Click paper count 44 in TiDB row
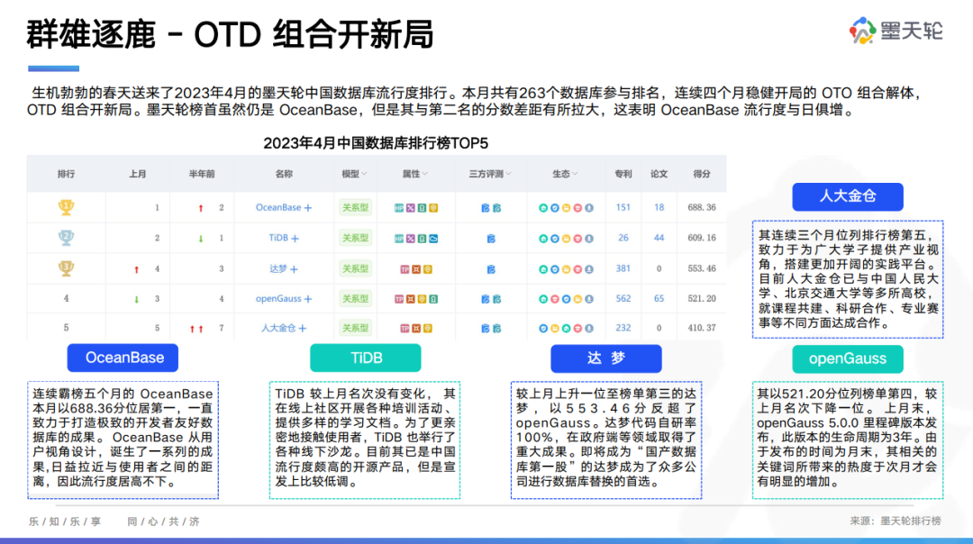This screenshot has width=973, height=544. (659, 238)
